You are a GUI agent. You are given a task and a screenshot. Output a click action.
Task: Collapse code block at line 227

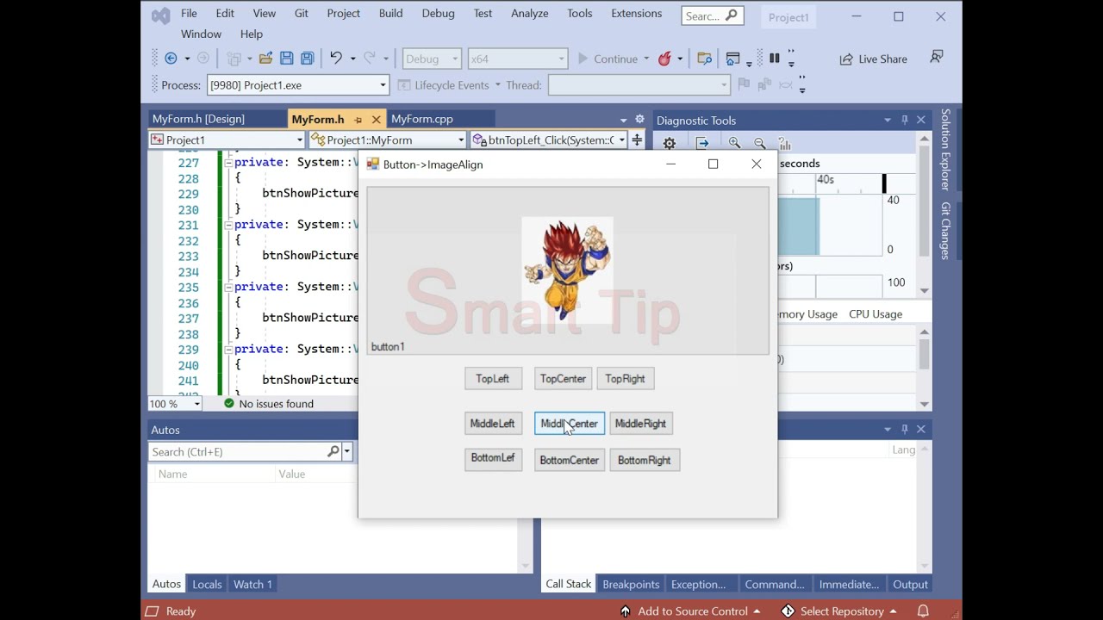click(227, 162)
